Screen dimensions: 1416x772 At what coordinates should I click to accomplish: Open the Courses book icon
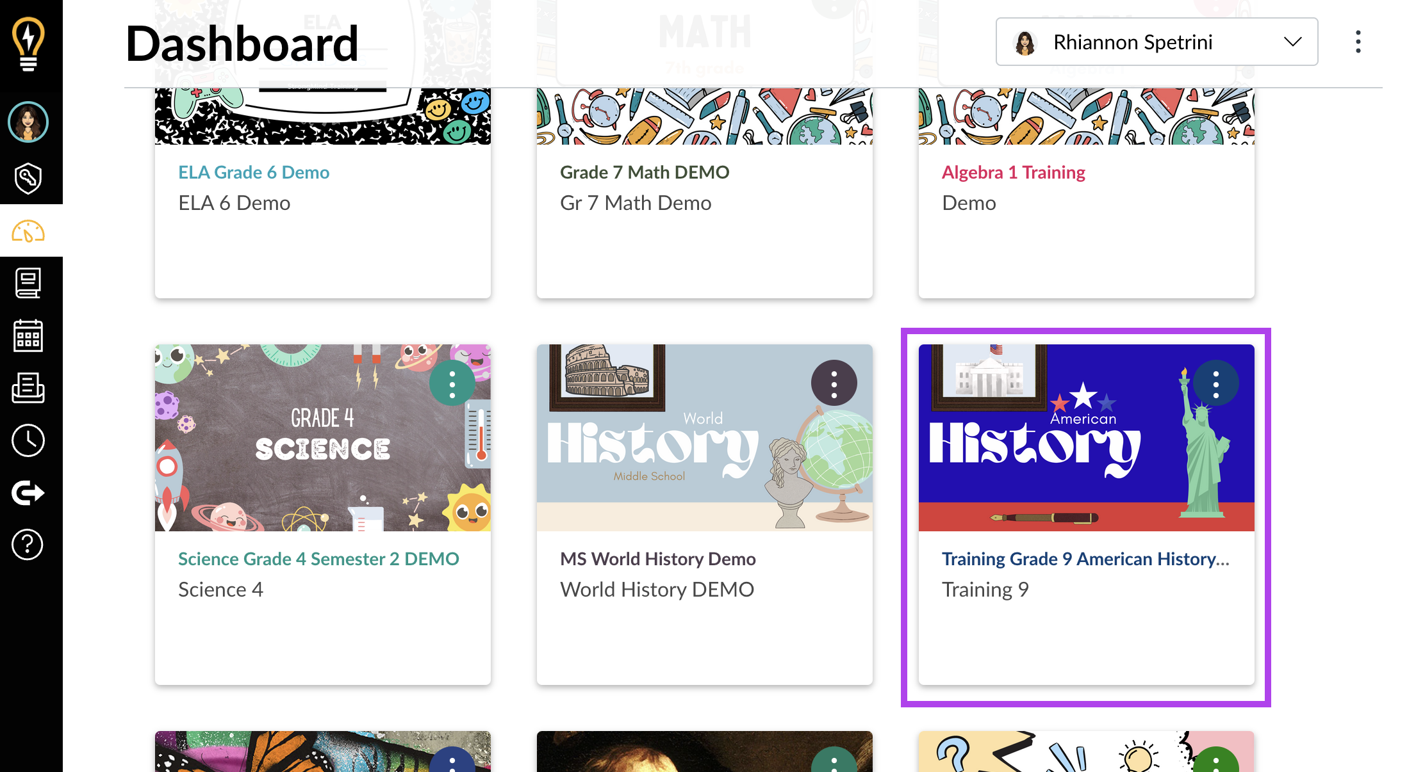tap(28, 283)
